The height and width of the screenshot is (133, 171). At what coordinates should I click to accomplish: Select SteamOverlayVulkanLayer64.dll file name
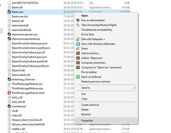click(x=29, y=62)
